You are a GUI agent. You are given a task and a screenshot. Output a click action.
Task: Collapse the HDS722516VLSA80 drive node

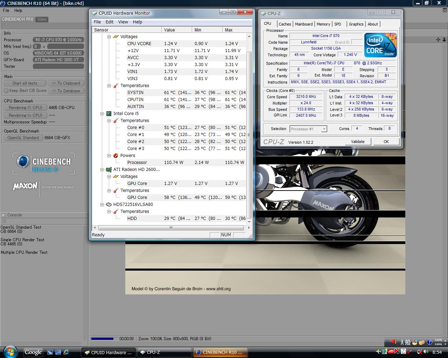(x=102, y=205)
